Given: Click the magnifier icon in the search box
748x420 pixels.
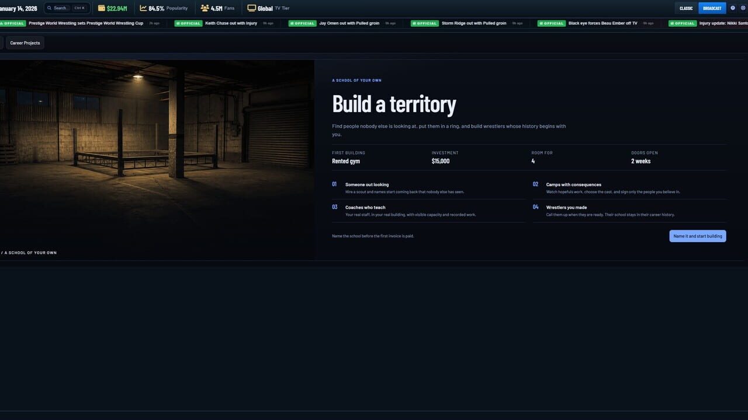Looking at the screenshot, I should (50, 8).
